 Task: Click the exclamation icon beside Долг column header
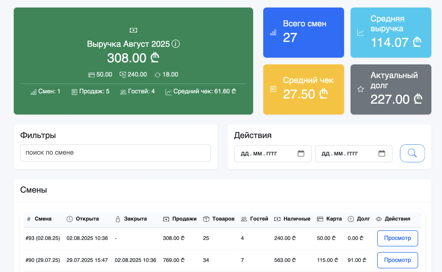(x=351, y=219)
